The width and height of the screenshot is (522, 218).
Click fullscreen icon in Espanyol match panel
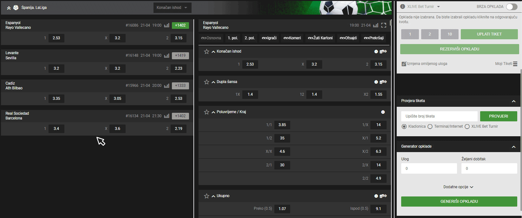(384, 25)
